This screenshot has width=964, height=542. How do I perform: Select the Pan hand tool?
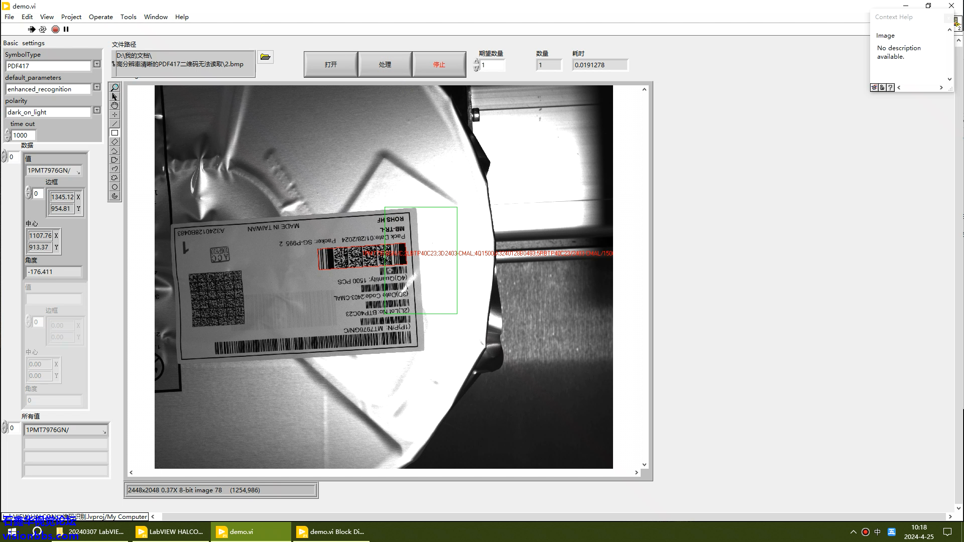pyautogui.click(x=114, y=106)
